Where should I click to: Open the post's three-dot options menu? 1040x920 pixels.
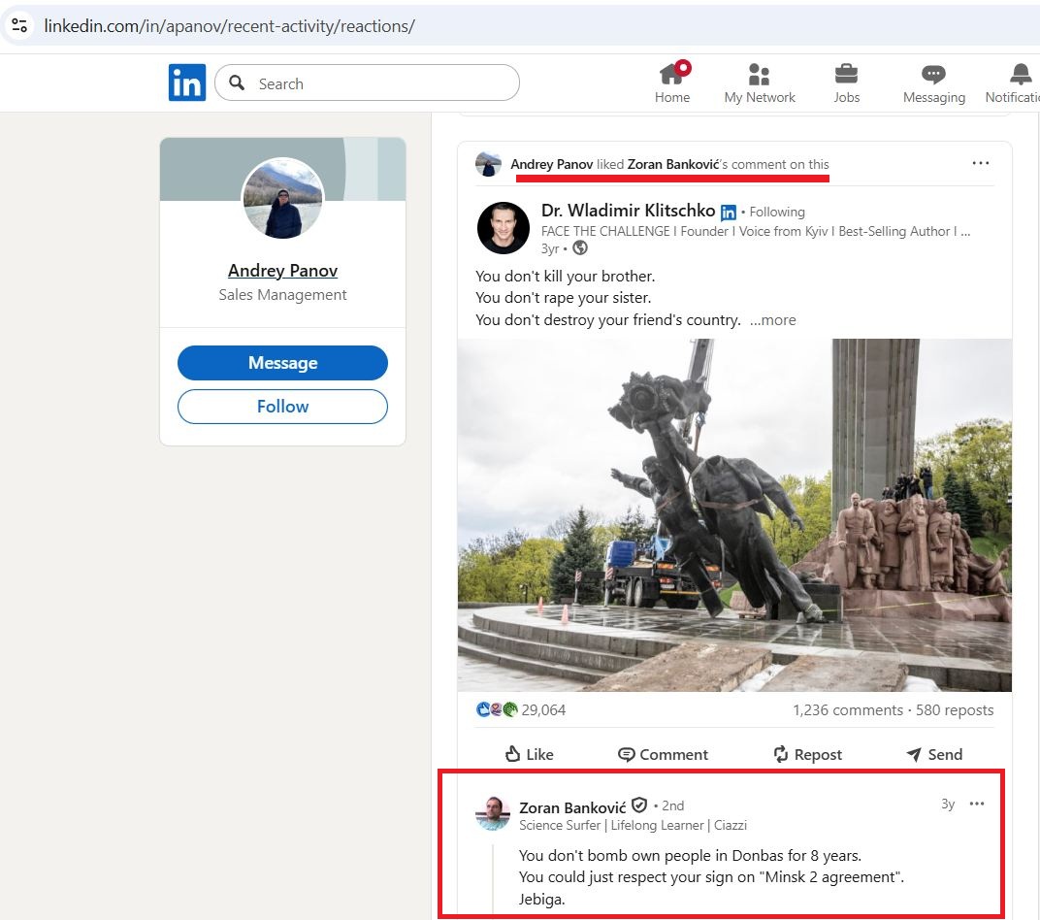[981, 163]
